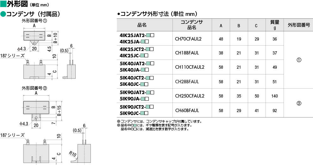Screen dimensions: 313x165
Task: Click the 質量 g column header
Action: (274, 25)
